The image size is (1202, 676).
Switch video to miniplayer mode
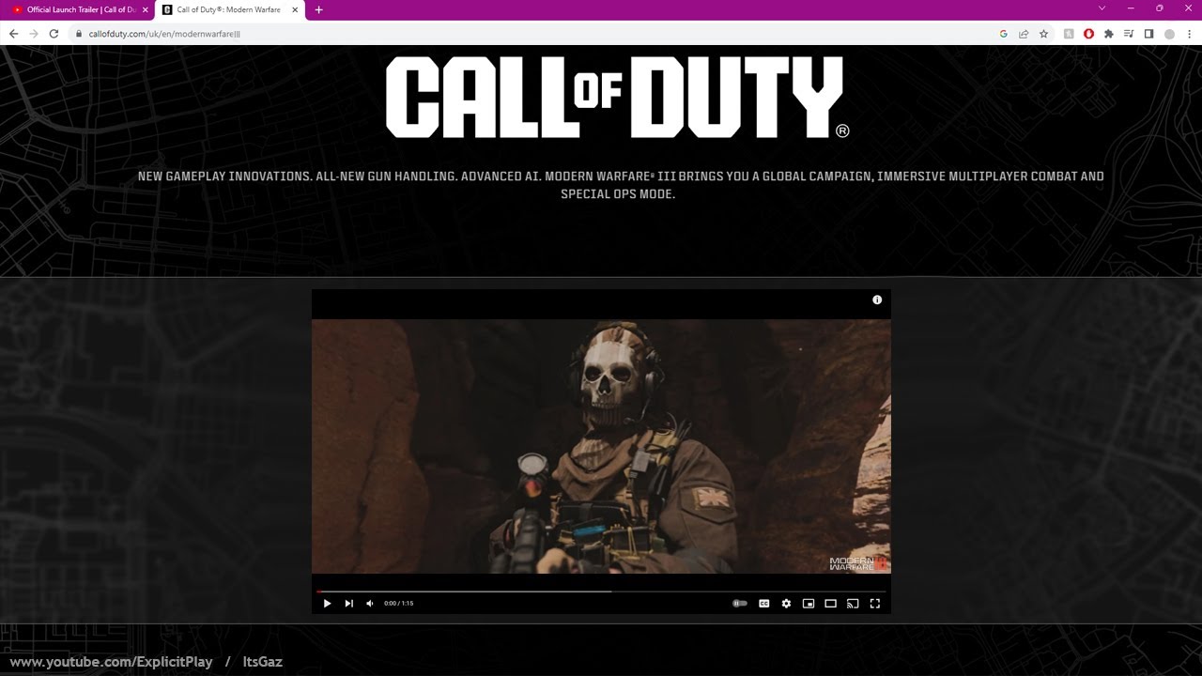809,604
